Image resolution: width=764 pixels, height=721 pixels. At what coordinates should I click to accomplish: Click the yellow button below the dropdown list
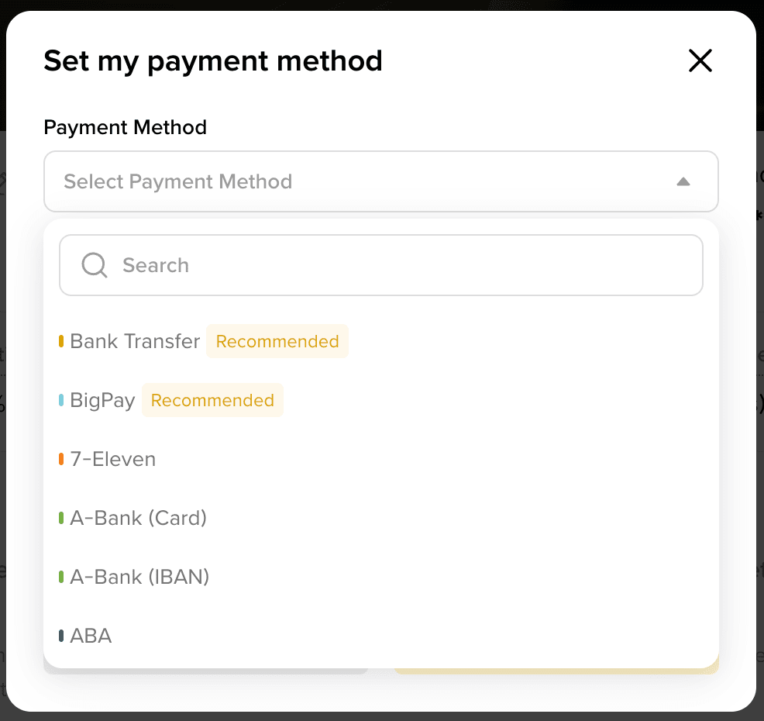(x=556, y=671)
